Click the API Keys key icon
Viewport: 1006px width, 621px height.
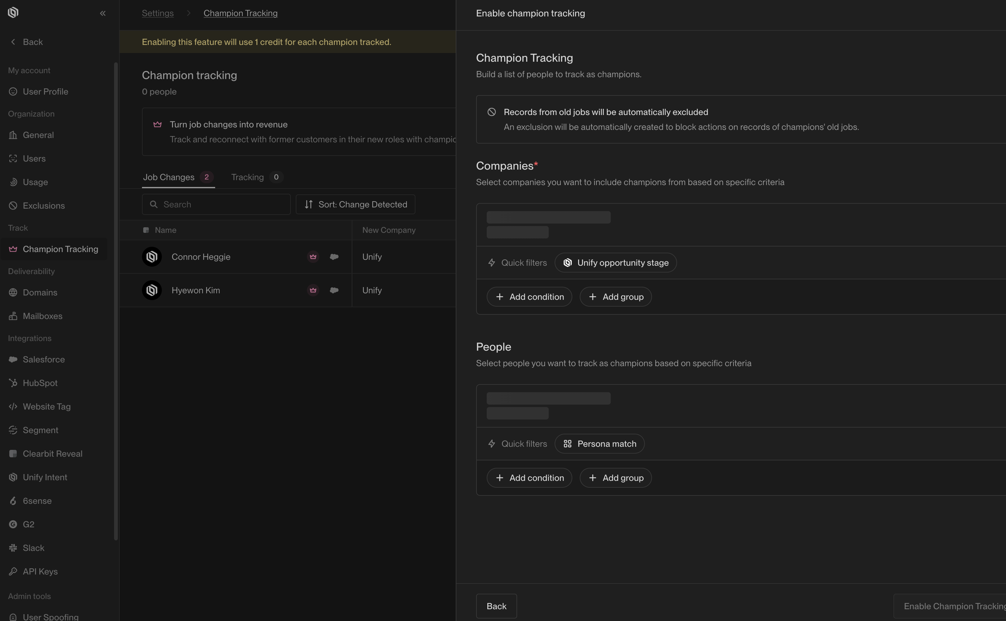pos(13,571)
